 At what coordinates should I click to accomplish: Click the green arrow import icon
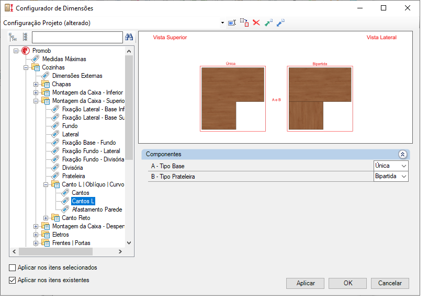point(268,23)
